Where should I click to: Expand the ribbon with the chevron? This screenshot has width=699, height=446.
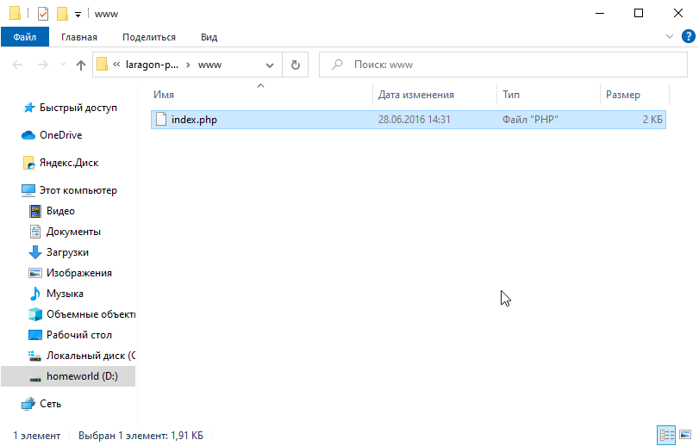[670, 37]
